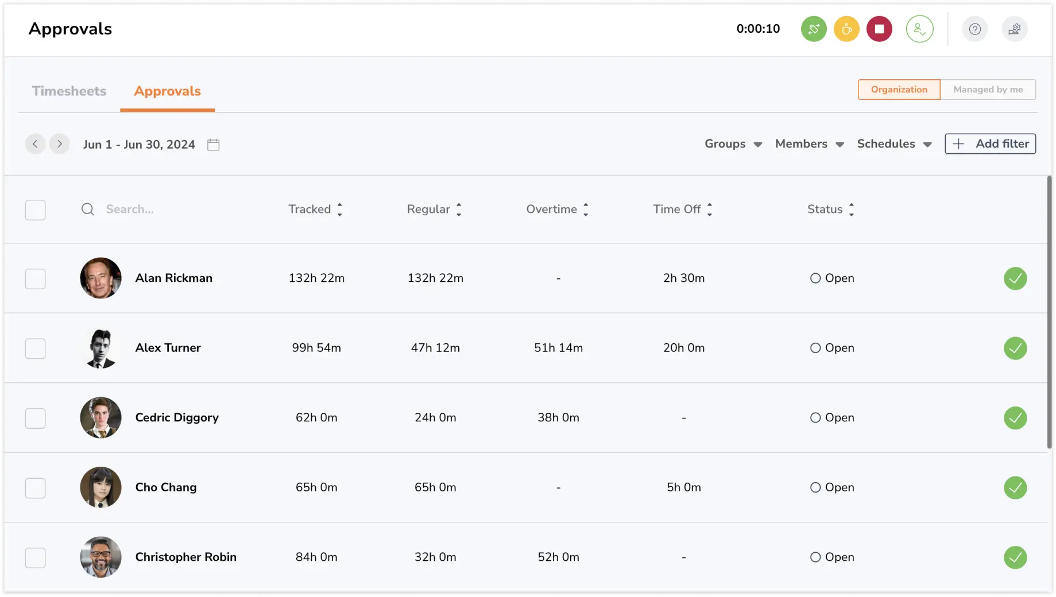
Task: Click Christopher Robin's Open status
Action: (831, 557)
